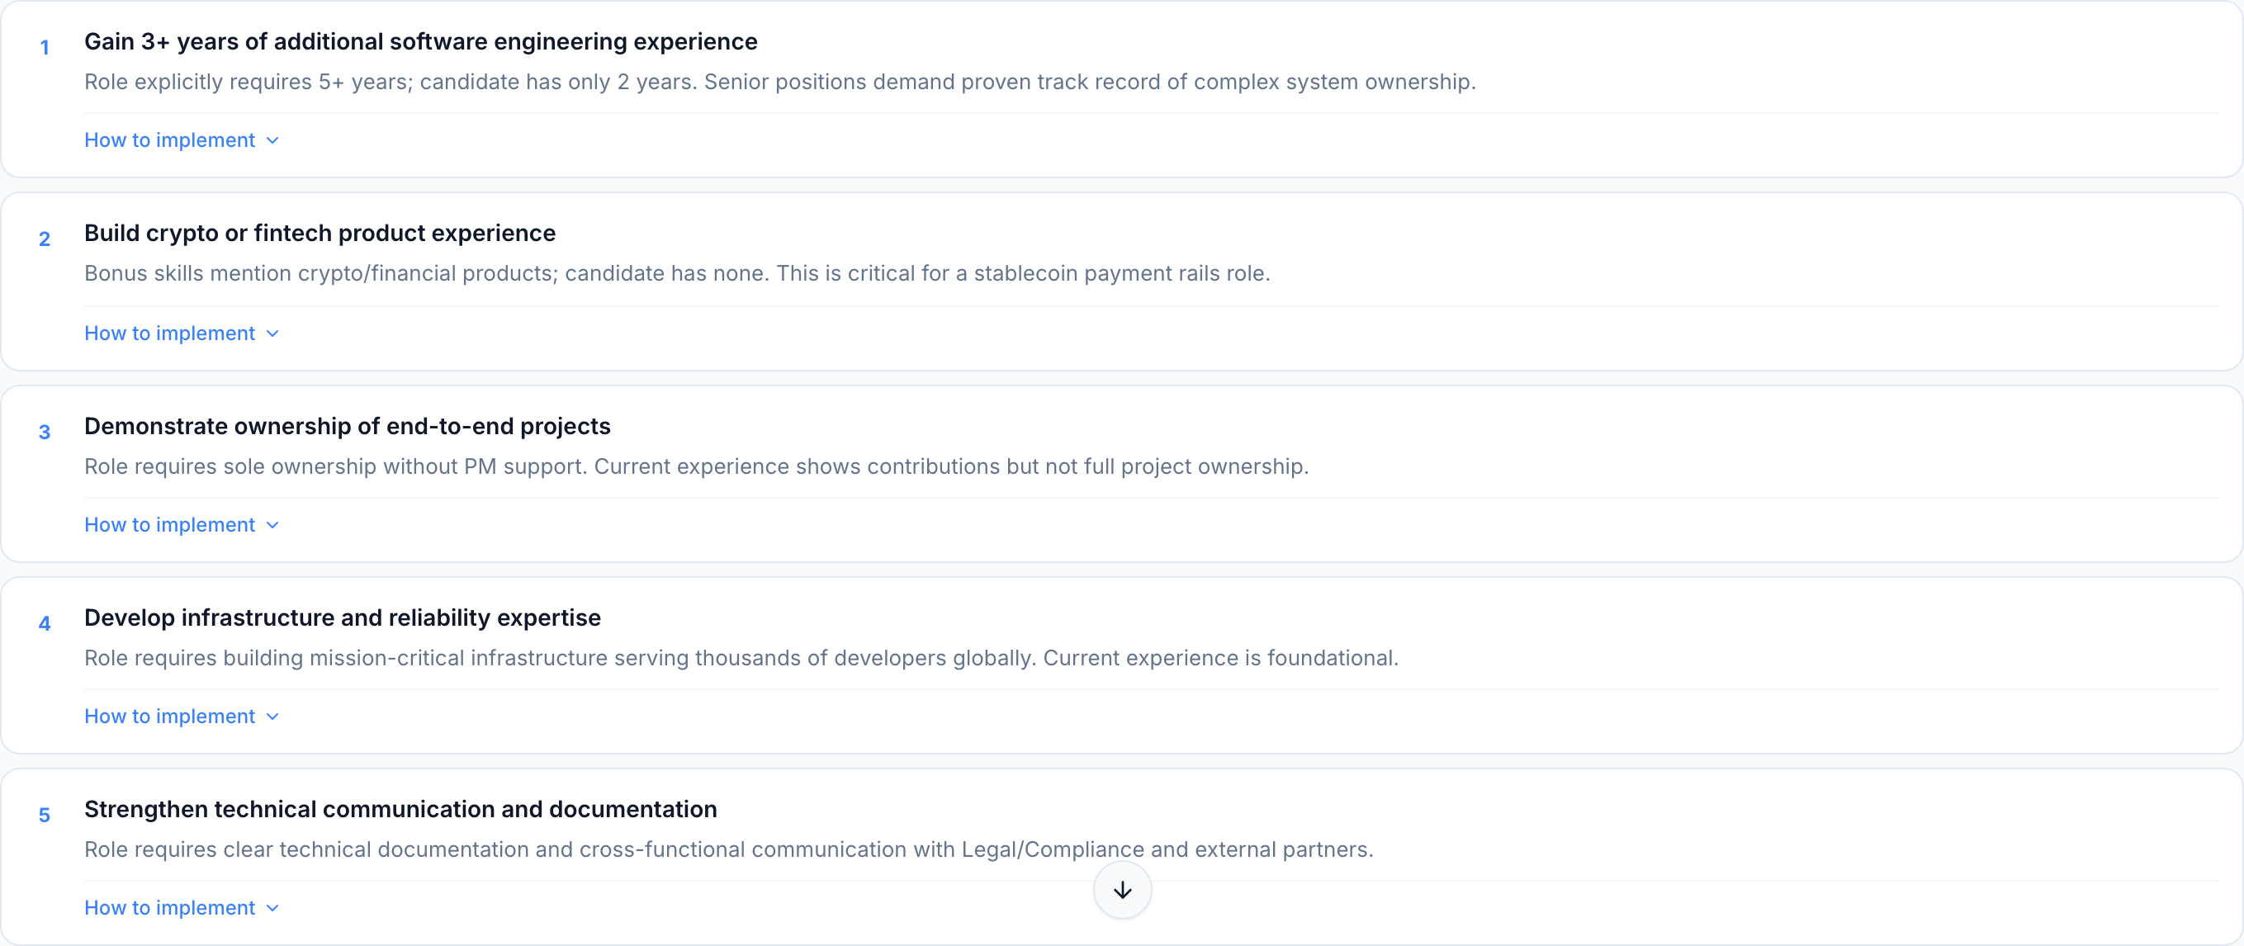
Task: Open How to implement for infrastructure reliability expertise
Action: click(170, 717)
